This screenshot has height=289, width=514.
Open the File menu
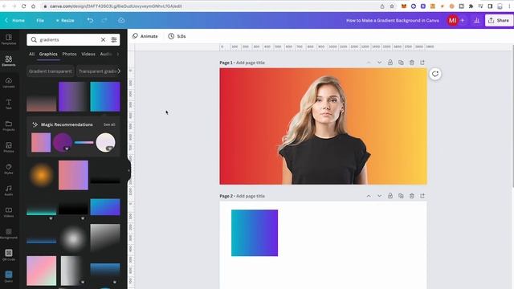(x=40, y=20)
